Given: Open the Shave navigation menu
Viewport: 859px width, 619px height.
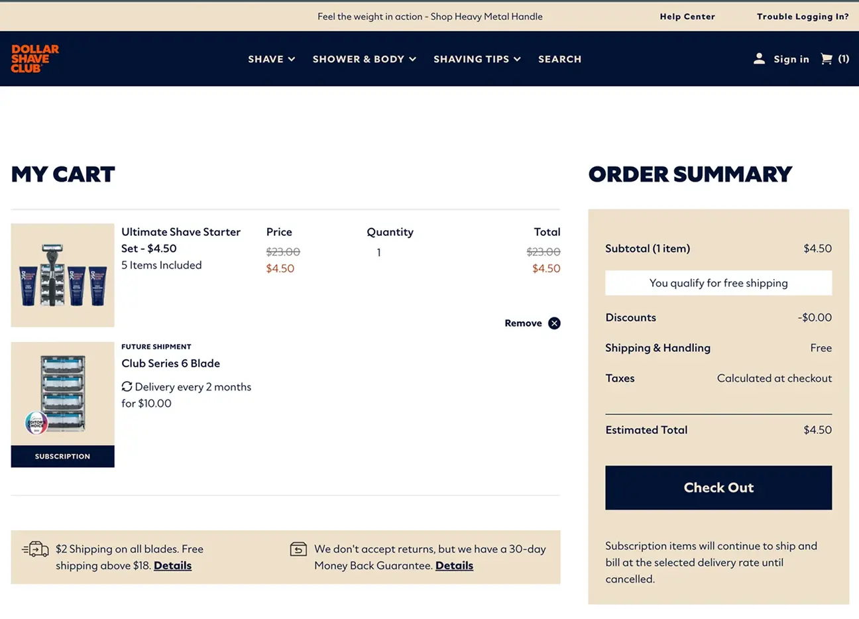Looking at the screenshot, I should coord(272,59).
